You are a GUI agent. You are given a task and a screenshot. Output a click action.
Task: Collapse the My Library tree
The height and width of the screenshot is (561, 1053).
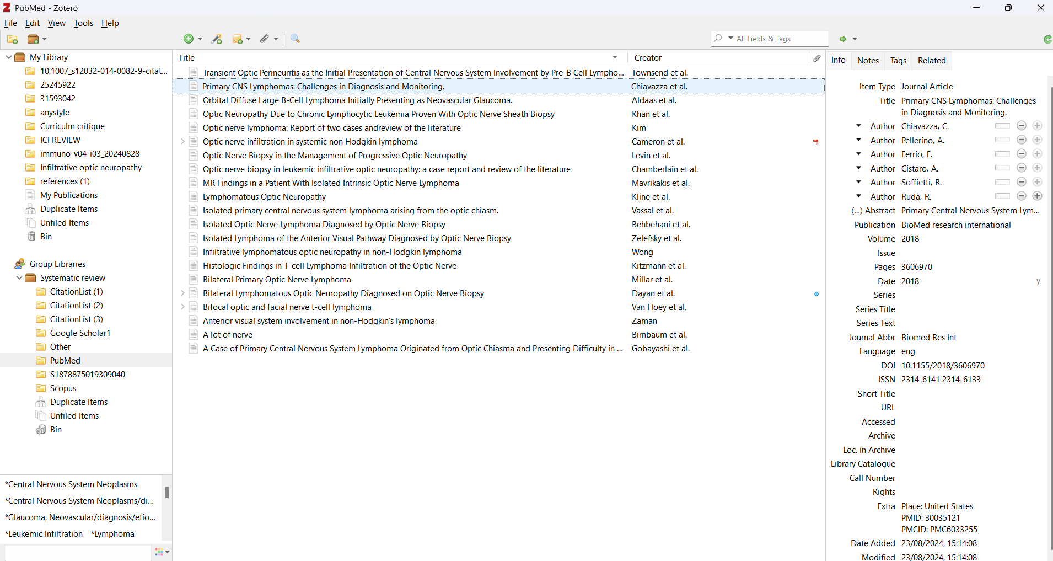click(8, 57)
